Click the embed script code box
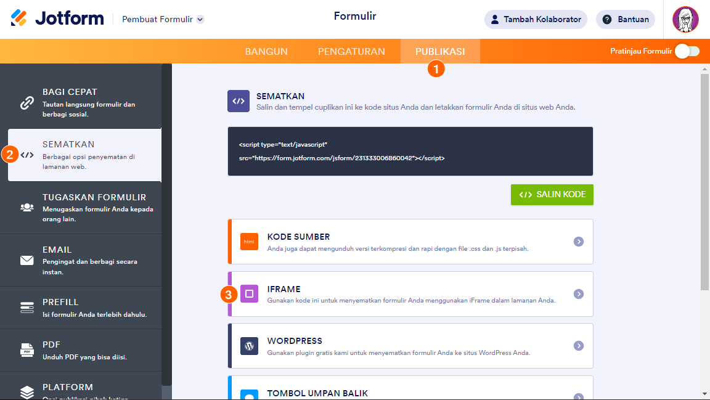710x400 pixels. (410, 151)
